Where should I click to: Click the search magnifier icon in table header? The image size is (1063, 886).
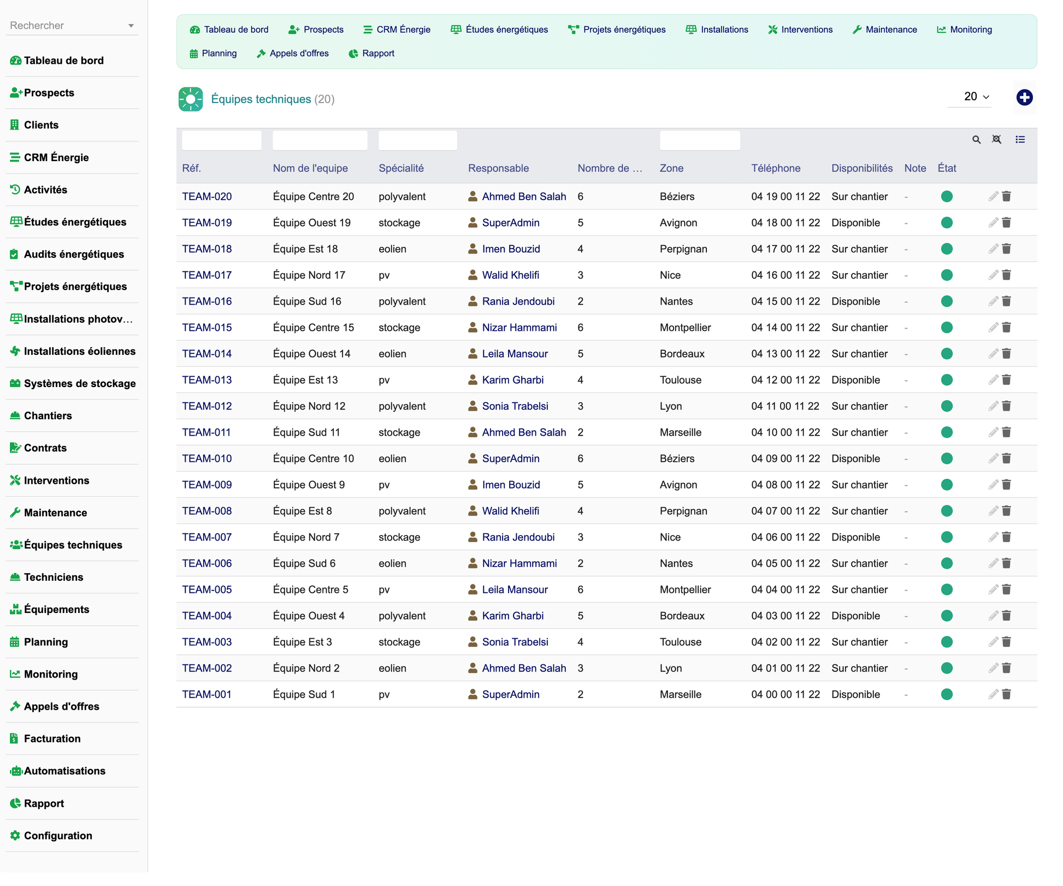pyautogui.click(x=976, y=140)
